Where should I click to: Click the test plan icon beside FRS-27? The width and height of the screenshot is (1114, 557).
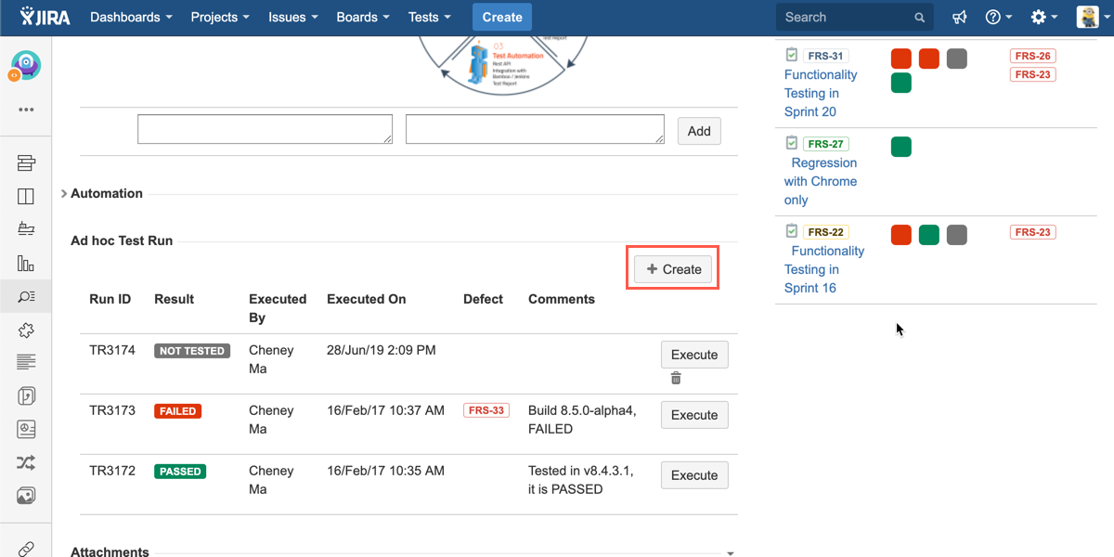coord(791,143)
